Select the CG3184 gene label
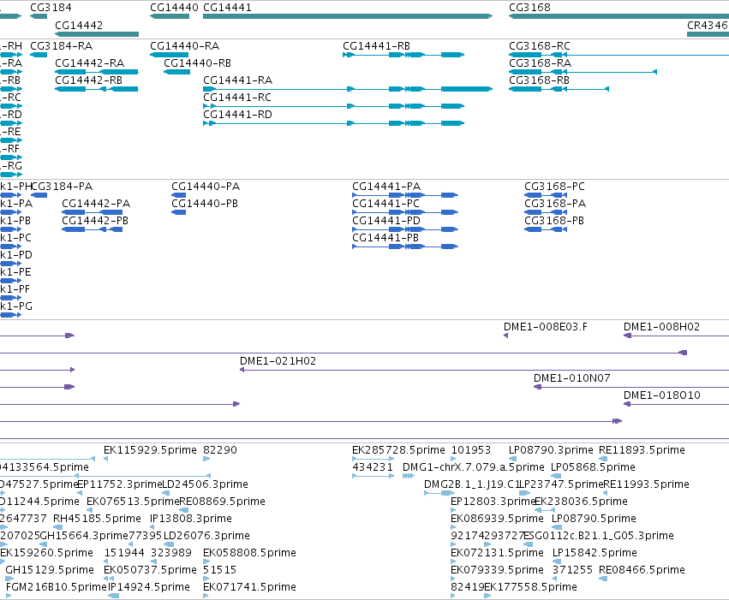The image size is (729, 600). pos(51,8)
